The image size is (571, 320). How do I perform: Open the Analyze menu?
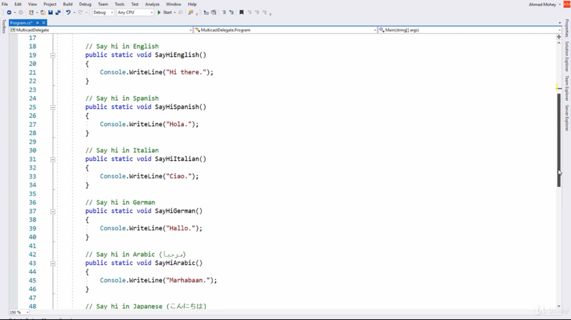point(152,4)
